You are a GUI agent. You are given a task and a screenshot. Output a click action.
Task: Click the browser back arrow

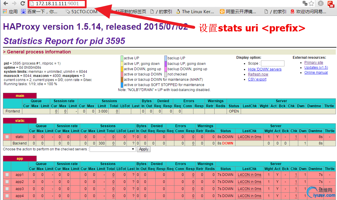point(6,4)
